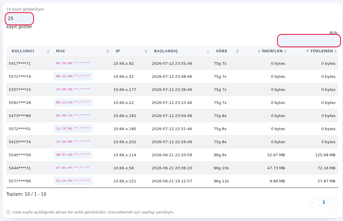Go to previous page arrow button
The image size is (343, 221).
pyautogui.click(x=314, y=203)
